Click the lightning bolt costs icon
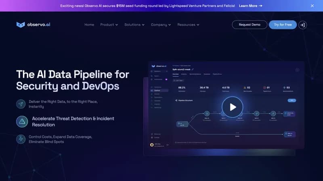Screen dimensions: 323x181 pyautogui.click(x=21, y=139)
